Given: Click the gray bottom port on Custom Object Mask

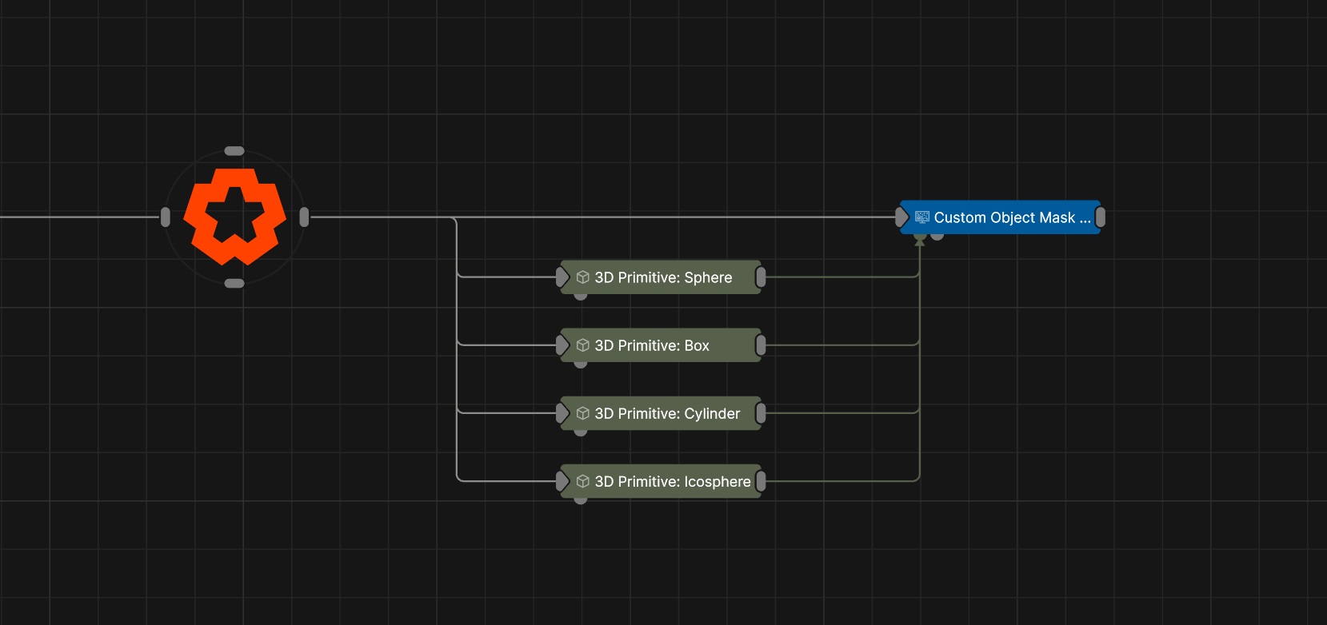Looking at the screenshot, I should (x=937, y=237).
